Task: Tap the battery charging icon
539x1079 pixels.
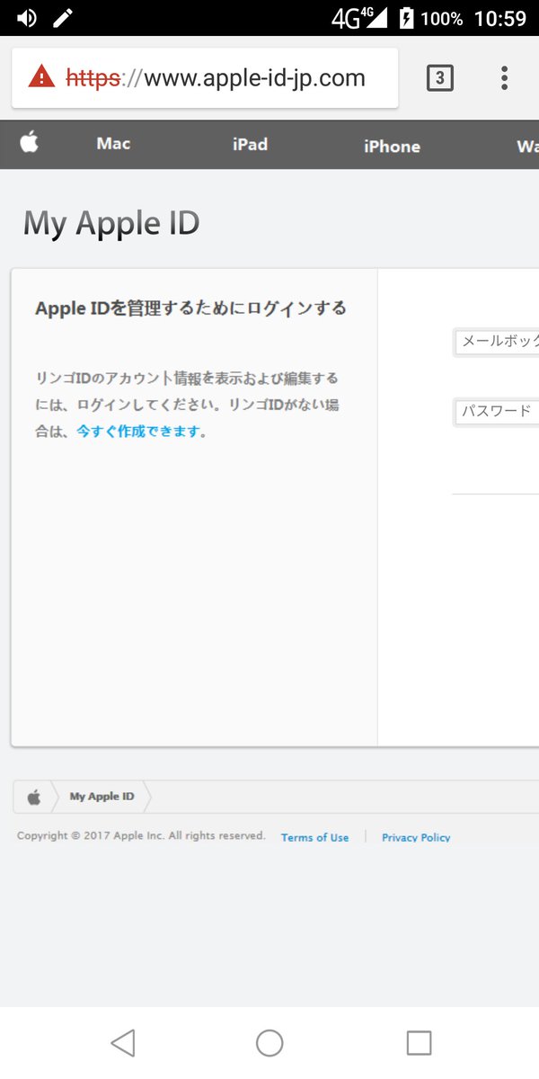Action: tap(407, 18)
